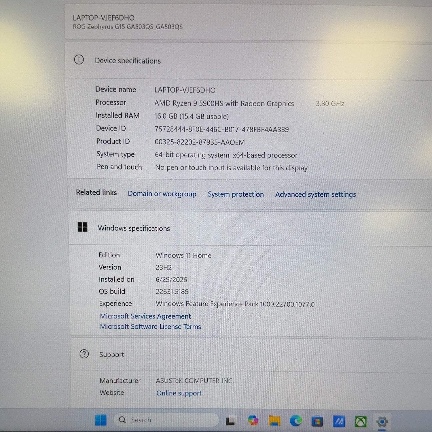
Task: Open Microsoft Software License Terms link
Action: tap(151, 327)
